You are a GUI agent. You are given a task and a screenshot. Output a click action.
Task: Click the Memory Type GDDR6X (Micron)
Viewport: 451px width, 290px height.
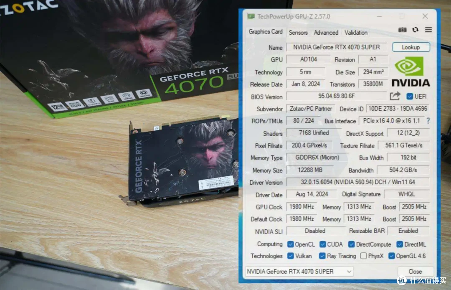click(317, 158)
